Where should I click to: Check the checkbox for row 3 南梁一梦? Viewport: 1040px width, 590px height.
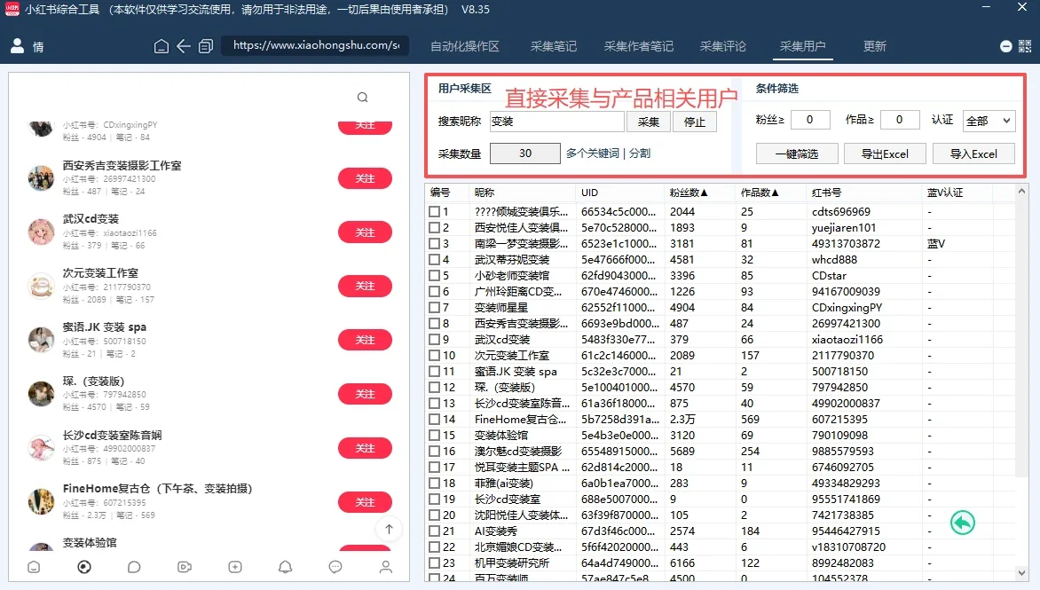[435, 243]
